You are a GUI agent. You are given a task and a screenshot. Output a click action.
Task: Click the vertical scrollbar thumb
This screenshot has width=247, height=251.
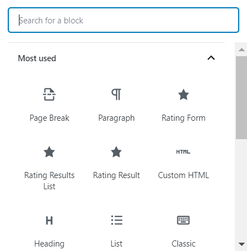click(241, 97)
